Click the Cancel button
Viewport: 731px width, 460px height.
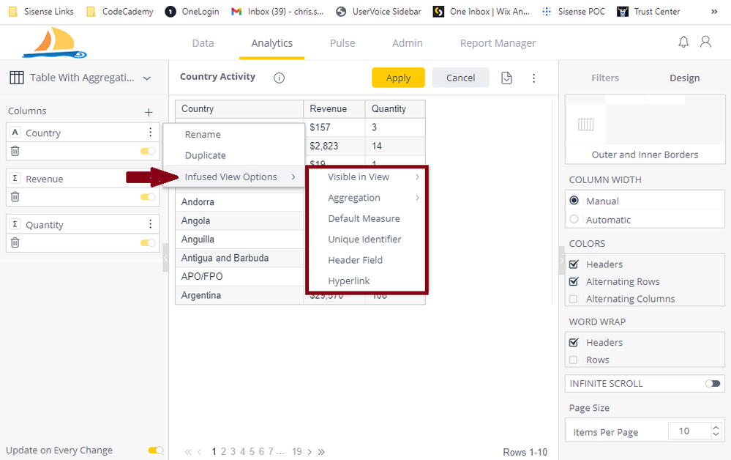460,78
